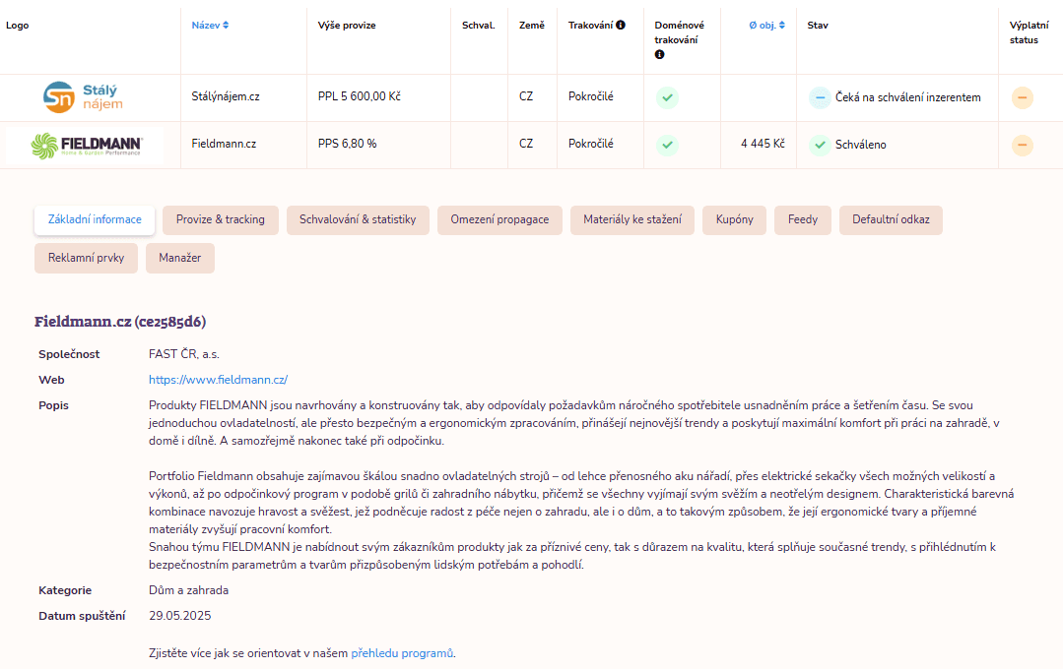Click the Země column header
This screenshot has width=1063, height=669.
[x=532, y=25]
